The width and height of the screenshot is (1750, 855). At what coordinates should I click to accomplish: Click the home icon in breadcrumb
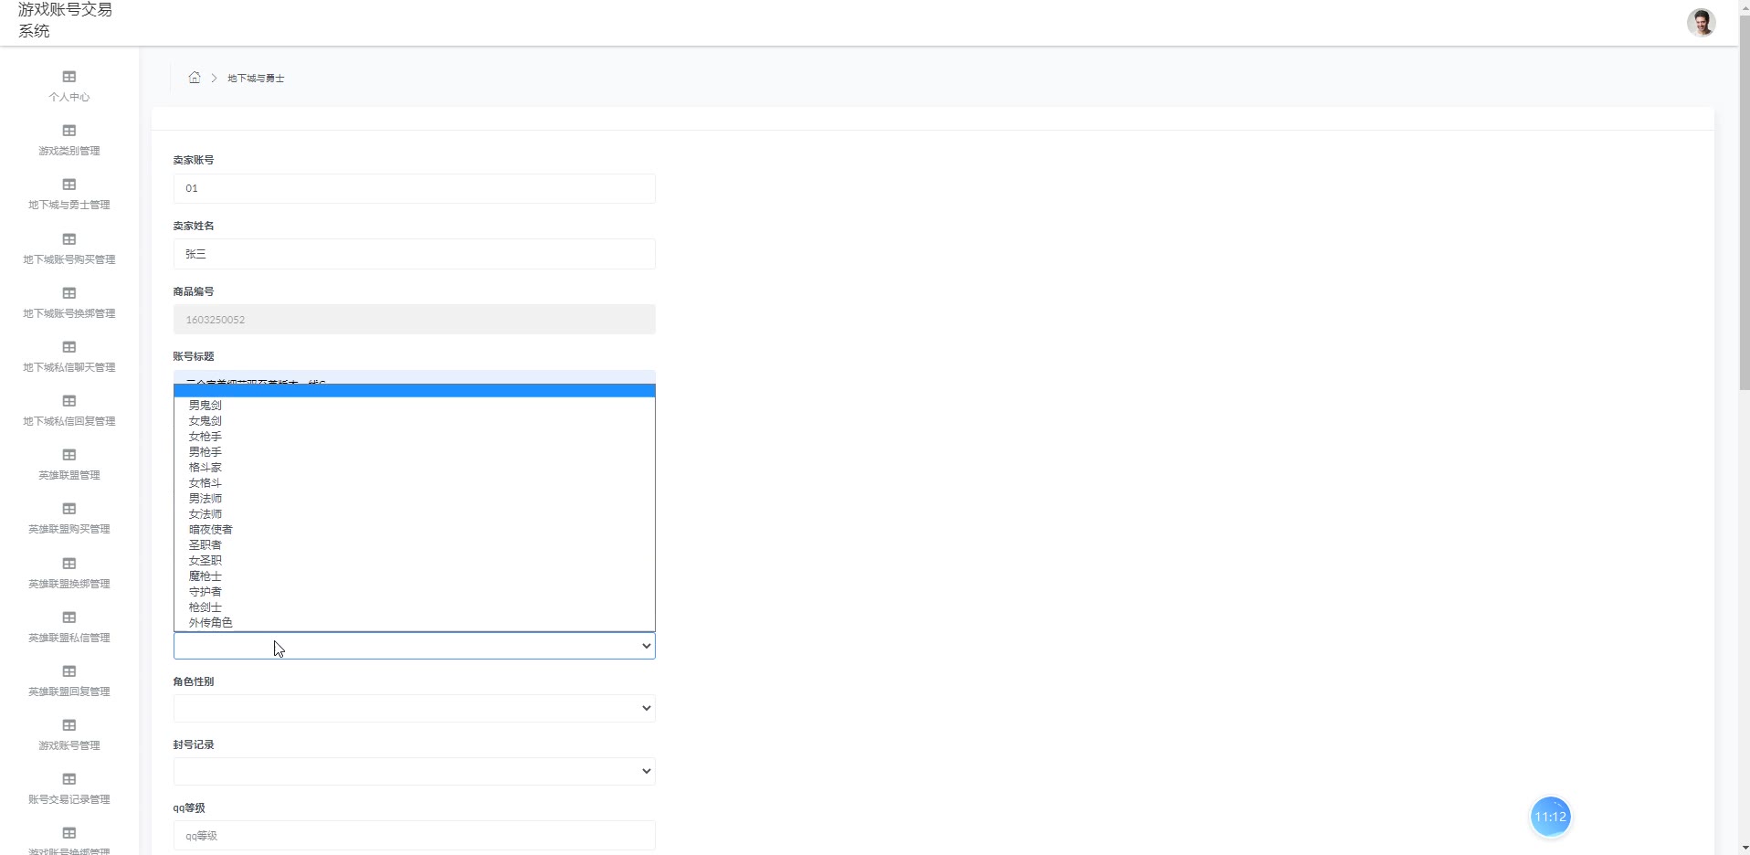coord(195,78)
